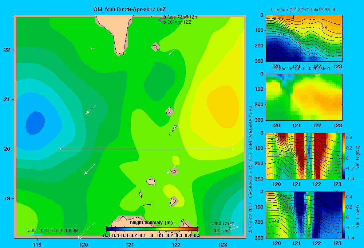364x248 pixels.
Task: Click latitude tick 21 on main map
Action: (x=7, y=99)
